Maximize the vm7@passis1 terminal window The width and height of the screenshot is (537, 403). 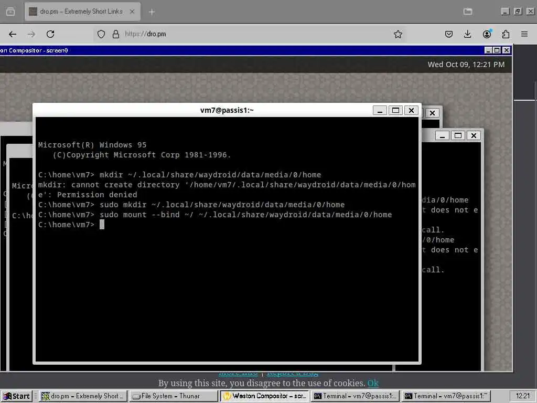coord(395,110)
